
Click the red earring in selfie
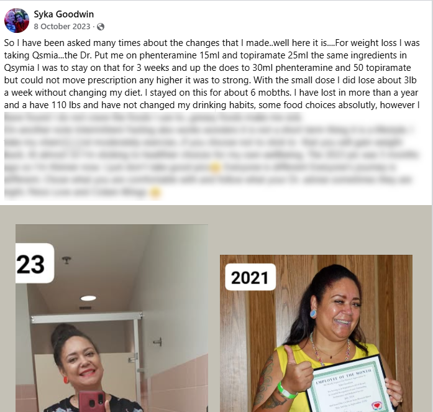(x=66, y=380)
